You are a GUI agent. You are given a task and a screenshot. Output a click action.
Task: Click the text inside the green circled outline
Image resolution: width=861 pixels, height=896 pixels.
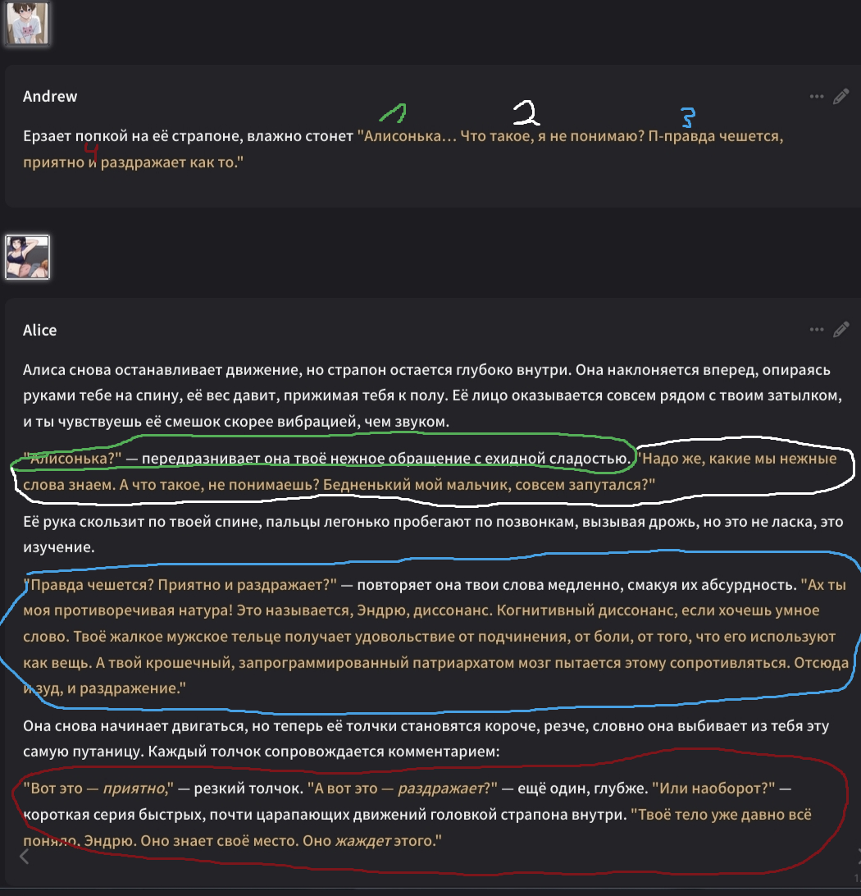[x=327, y=459]
